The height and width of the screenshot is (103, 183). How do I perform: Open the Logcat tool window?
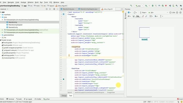28,99
